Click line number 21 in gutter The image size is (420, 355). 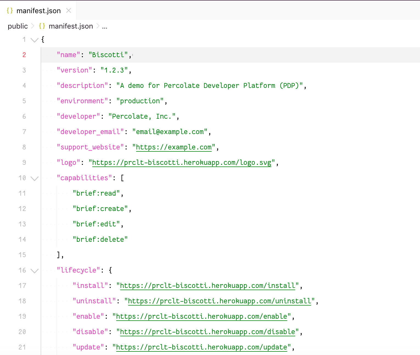(x=22, y=347)
